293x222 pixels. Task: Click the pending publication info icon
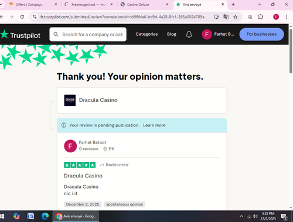pyautogui.click(x=64, y=125)
